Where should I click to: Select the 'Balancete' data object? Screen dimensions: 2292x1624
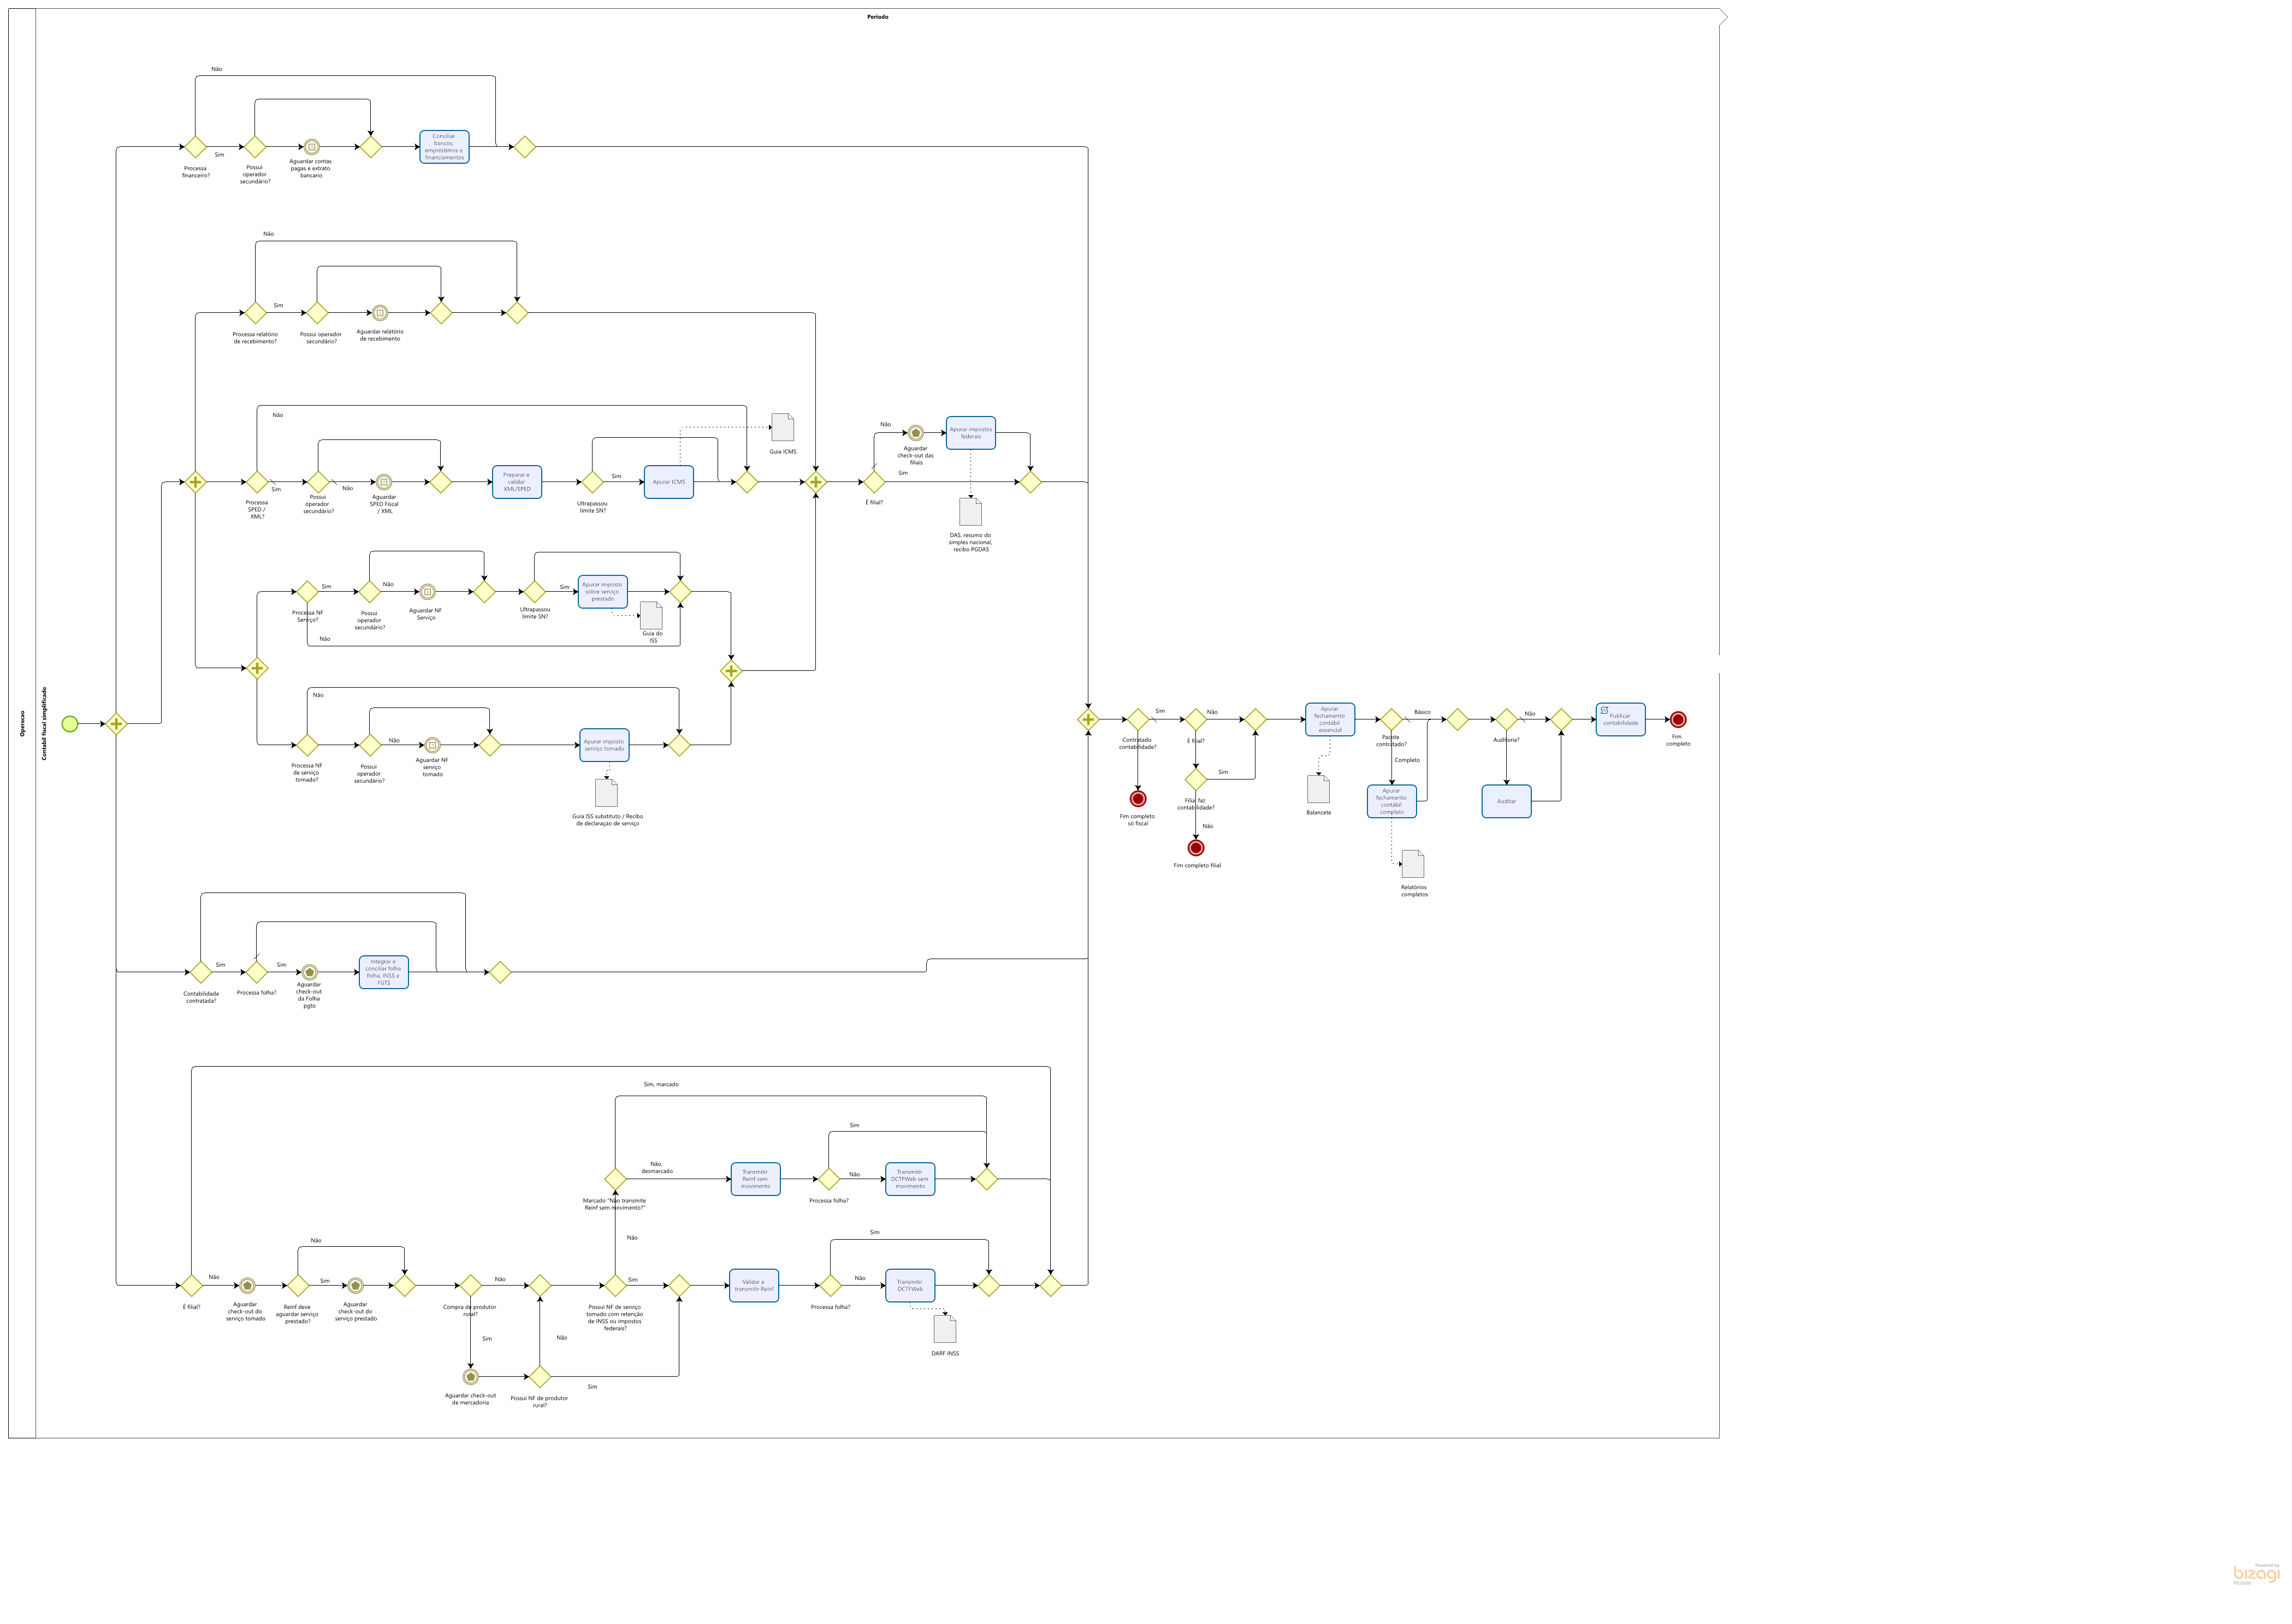pyautogui.click(x=1319, y=789)
